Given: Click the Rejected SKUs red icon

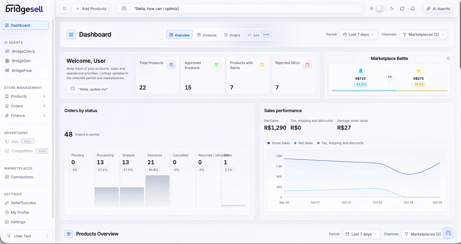Looking at the screenshot, I should pos(307,65).
